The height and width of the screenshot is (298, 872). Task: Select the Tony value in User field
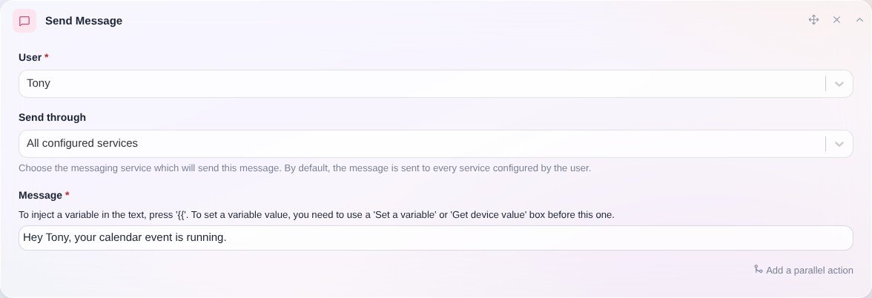[x=39, y=83]
